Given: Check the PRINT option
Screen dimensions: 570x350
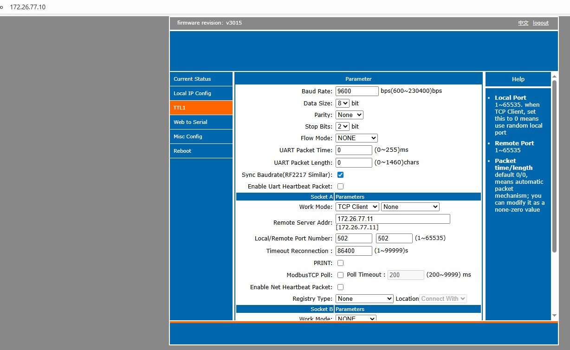Looking at the screenshot, I should click(x=340, y=263).
